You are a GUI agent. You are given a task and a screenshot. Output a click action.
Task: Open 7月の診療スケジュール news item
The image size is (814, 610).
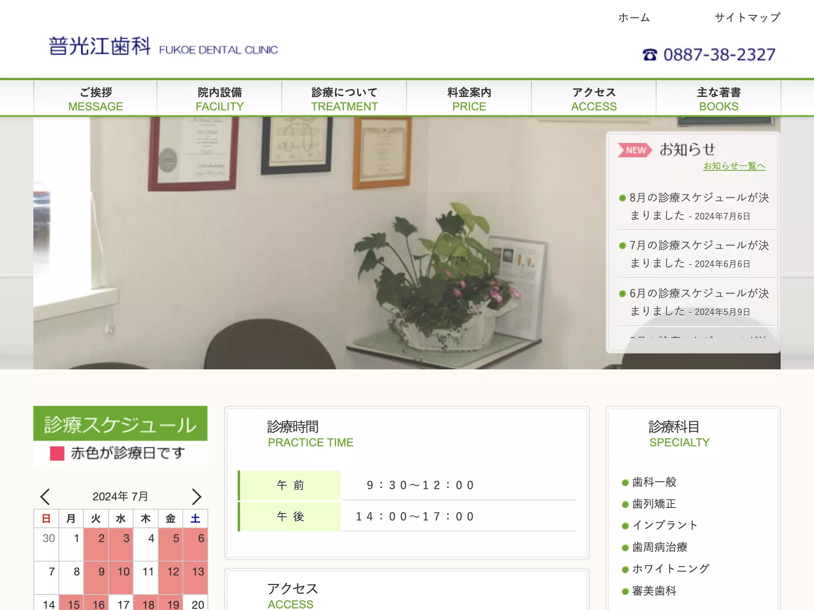point(699,254)
